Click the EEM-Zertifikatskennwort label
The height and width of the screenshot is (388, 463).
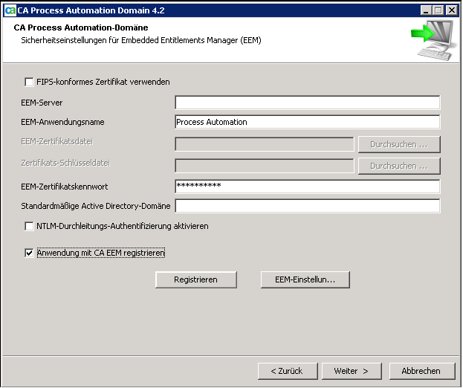click(65, 187)
